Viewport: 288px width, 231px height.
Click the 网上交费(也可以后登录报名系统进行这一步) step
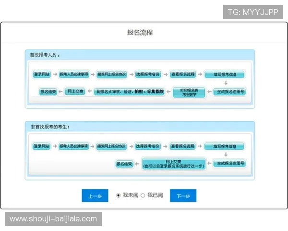[174, 164]
